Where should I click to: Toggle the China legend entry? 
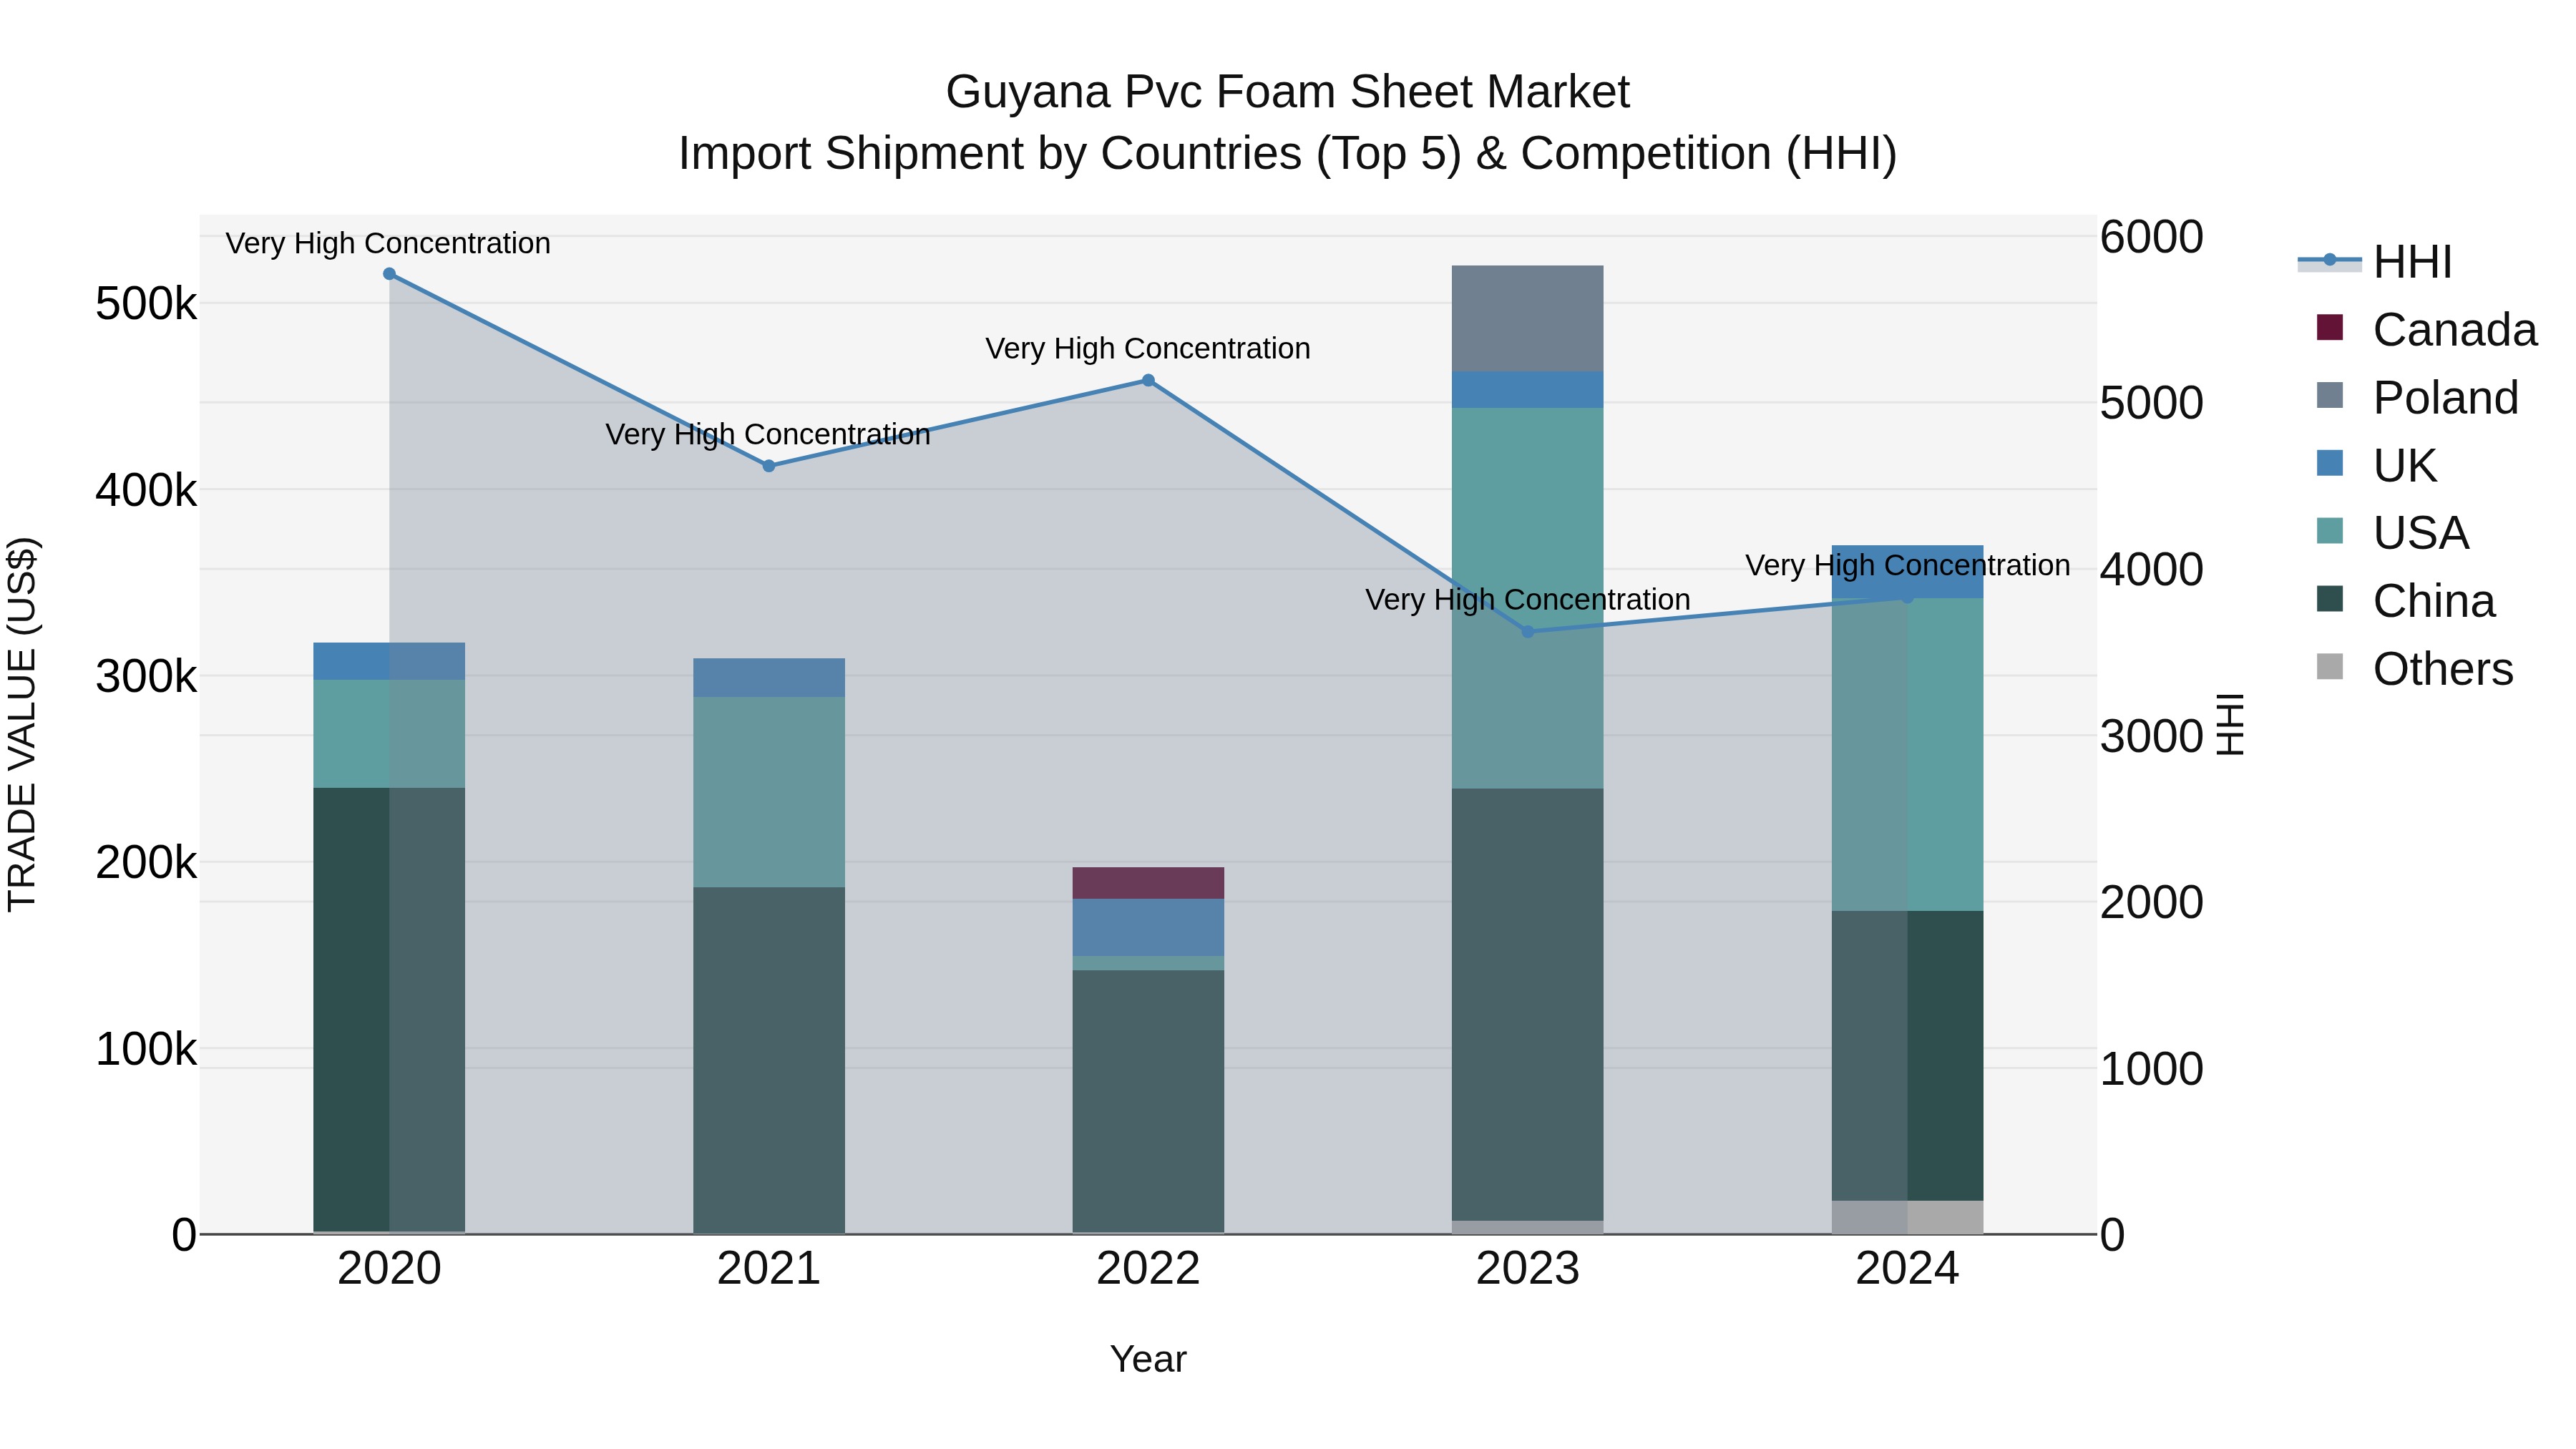(2405, 601)
